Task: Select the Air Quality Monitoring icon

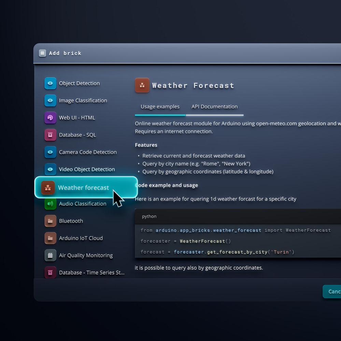Action: tap(50, 255)
